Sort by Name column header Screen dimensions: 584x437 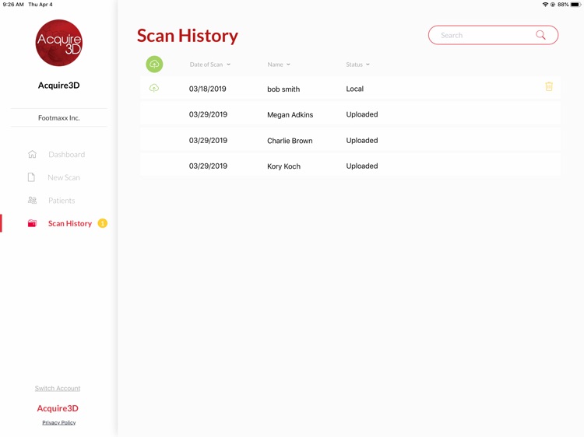point(279,65)
